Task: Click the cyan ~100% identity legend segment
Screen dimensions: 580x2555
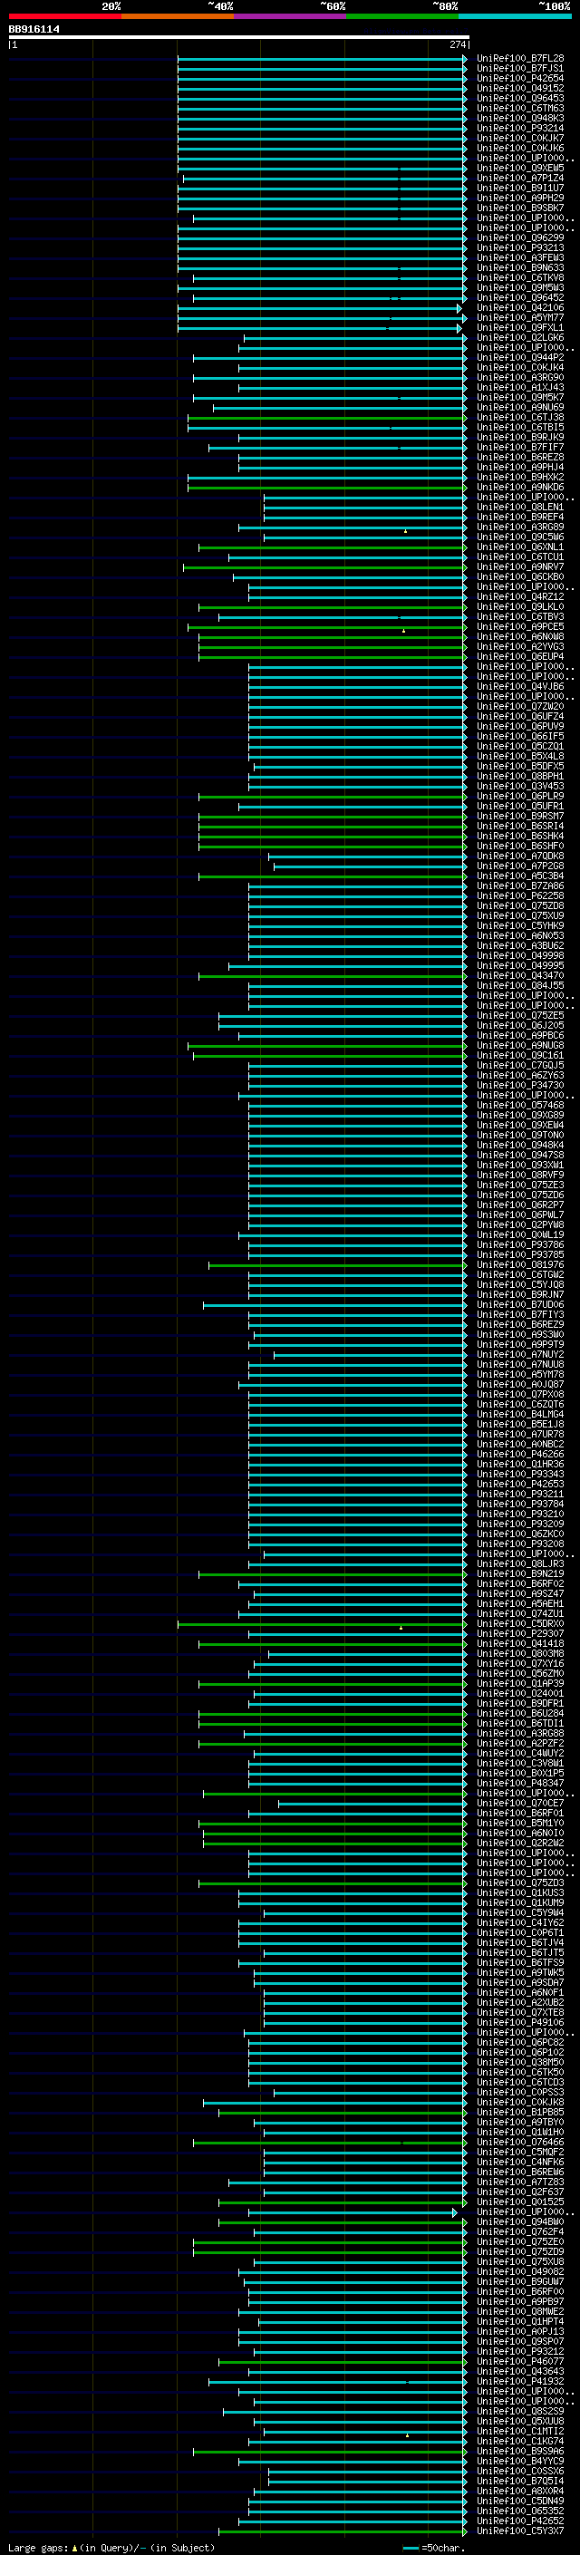Action: click(x=515, y=16)
